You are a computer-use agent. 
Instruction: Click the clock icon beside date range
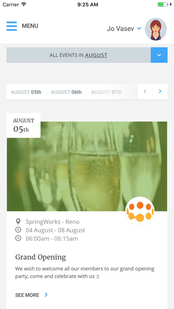[x=18, y=230]
